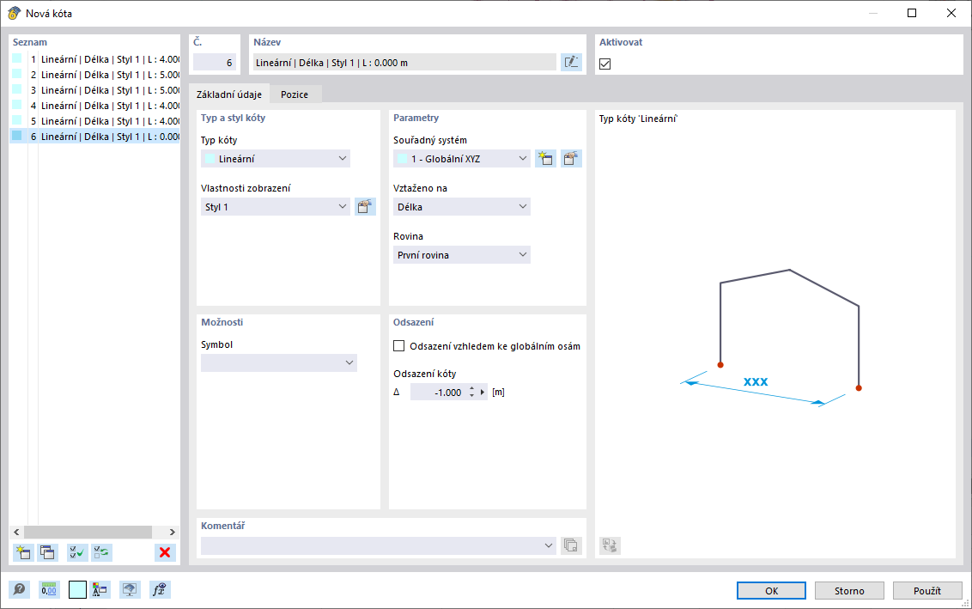972x609 pixels.
Task: Edit the Styl 1 display properties icon
Action: pos(365,206)
